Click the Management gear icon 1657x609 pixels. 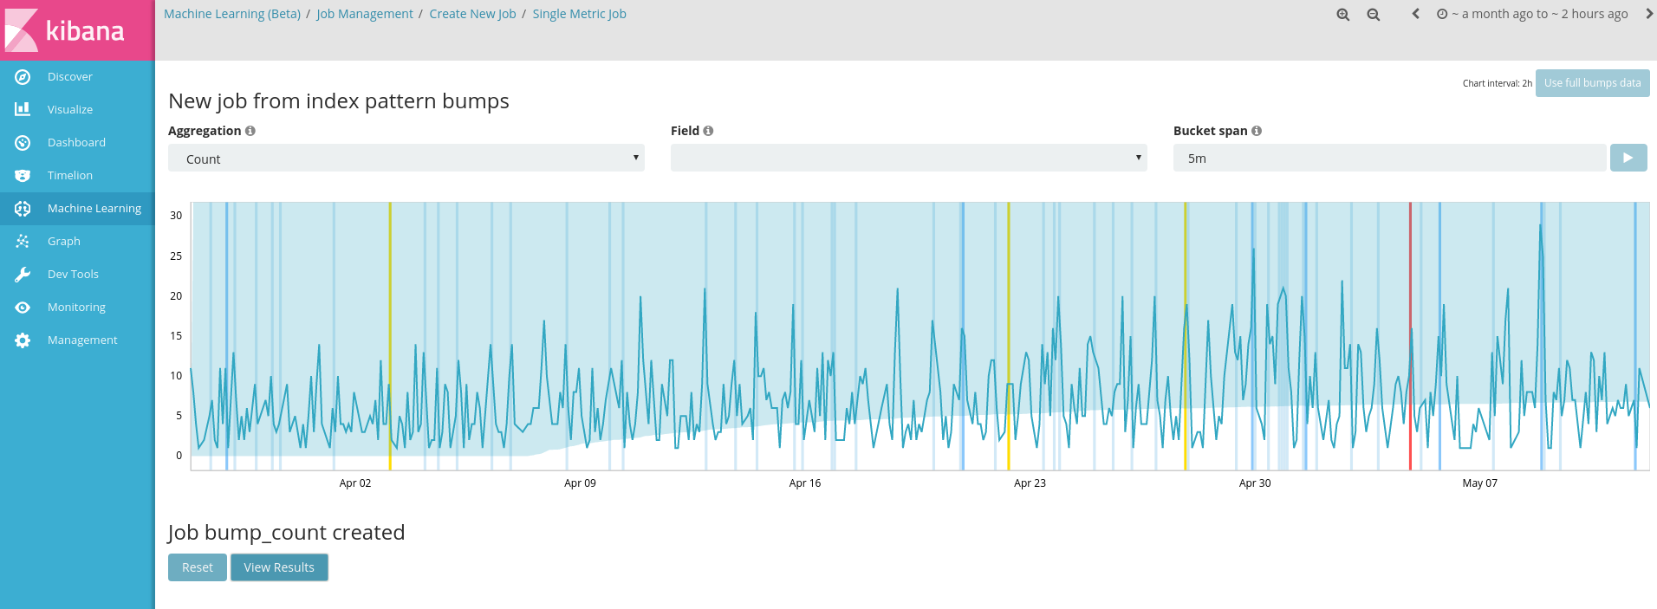[23, 340]
